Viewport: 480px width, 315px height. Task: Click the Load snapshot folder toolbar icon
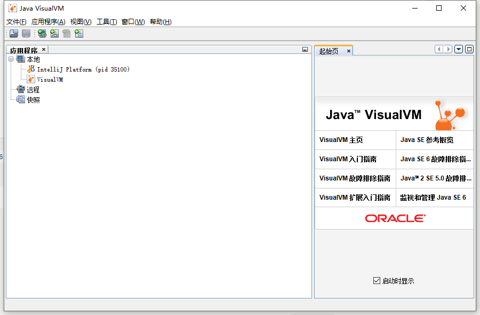click(x=14, y=34)
